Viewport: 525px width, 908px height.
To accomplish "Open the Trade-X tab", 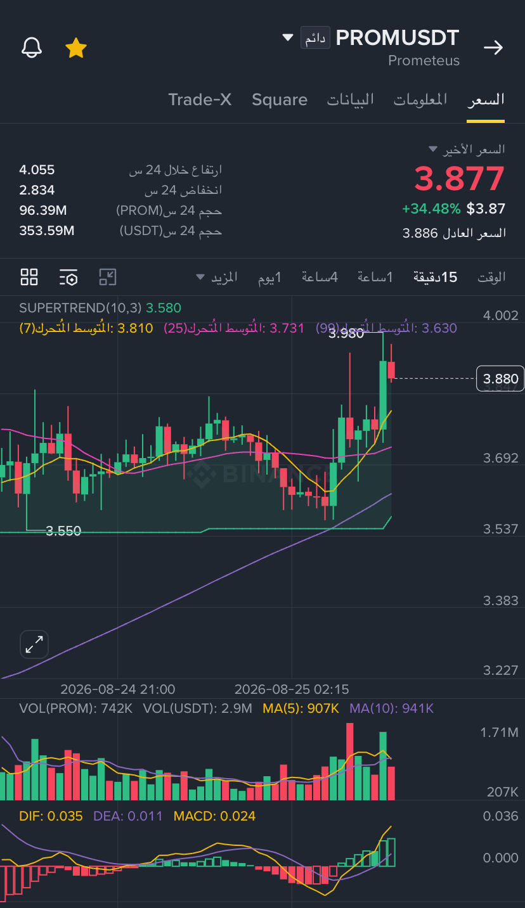I will [x=200, y=99].
